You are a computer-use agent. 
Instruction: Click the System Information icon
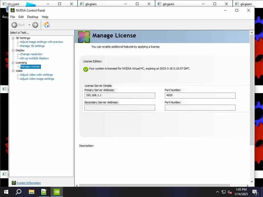tap(14, 183)
